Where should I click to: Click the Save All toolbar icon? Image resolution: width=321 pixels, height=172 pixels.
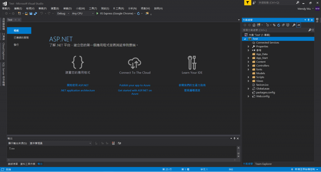(x=35, y=13)
